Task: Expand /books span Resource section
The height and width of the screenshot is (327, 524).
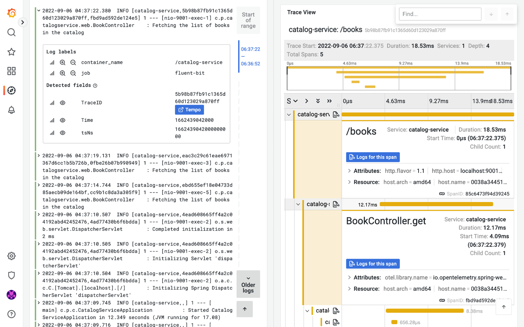Action: click(349, 182)
